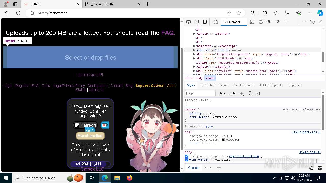Expand the first center node in the DOM tree

coord(194,34)
